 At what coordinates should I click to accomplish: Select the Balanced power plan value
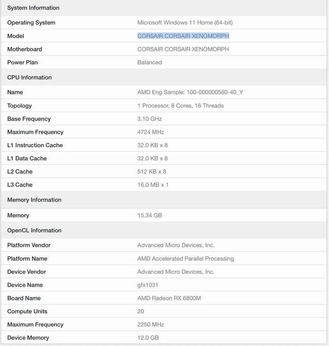149,62
